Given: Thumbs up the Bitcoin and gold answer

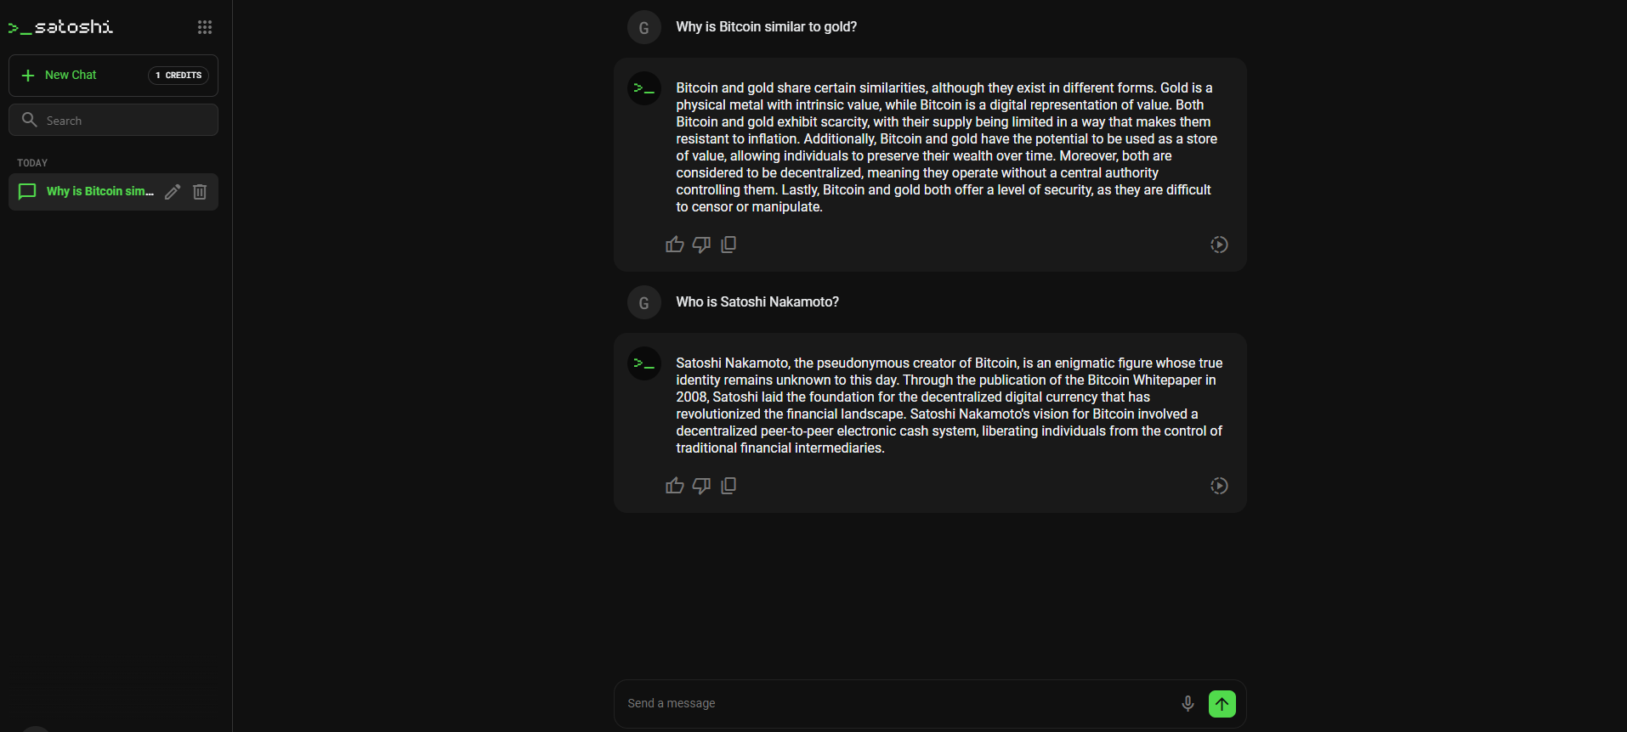Looking at the screenshot, I should coord(675,245).
